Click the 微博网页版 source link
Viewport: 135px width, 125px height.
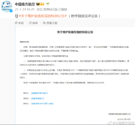[x=50, y=9]
